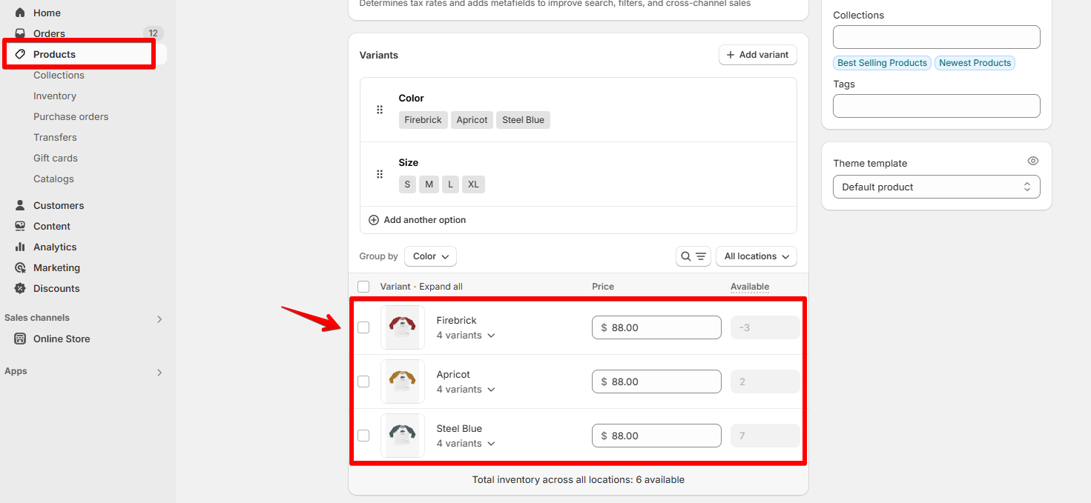Viewport: 1091px width, 503px height.
Task: Click the Steel Blue price field
Action: [656, 436]
